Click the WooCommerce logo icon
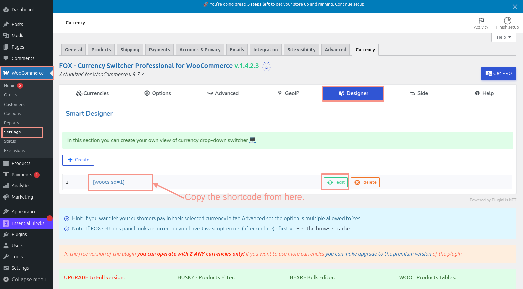523x289 pixels. point(6,73)
